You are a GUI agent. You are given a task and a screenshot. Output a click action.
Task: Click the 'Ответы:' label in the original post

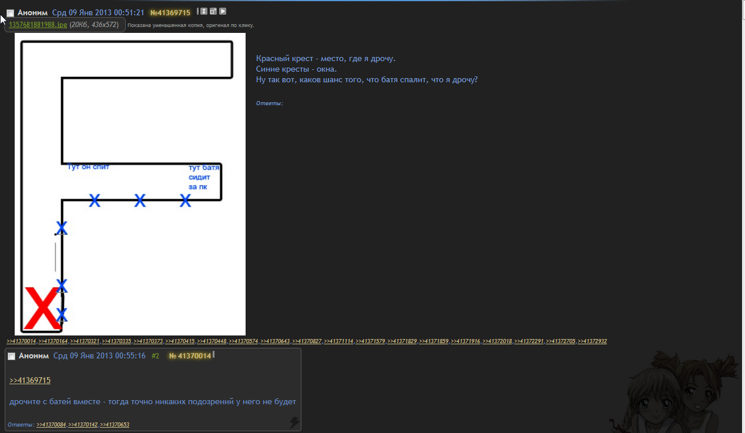tap(270, 103)
